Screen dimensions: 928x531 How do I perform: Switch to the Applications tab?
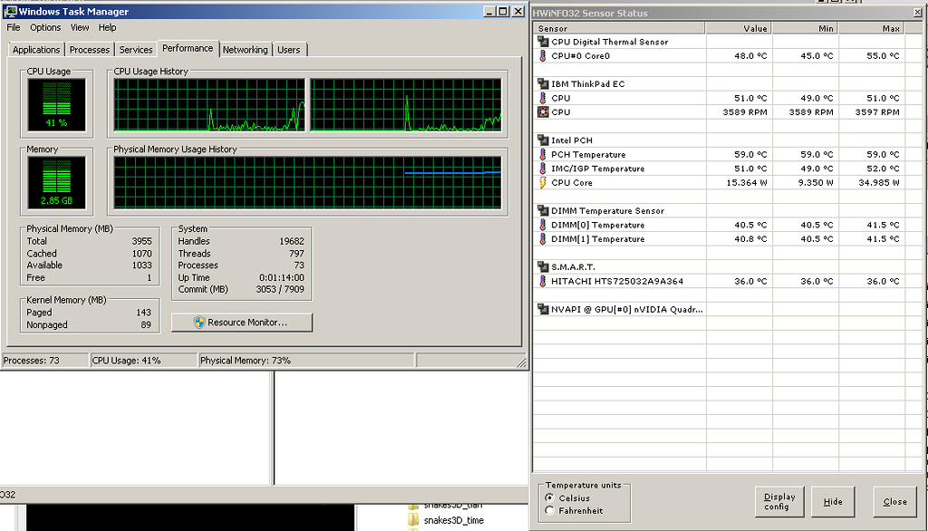click(36, 50)
